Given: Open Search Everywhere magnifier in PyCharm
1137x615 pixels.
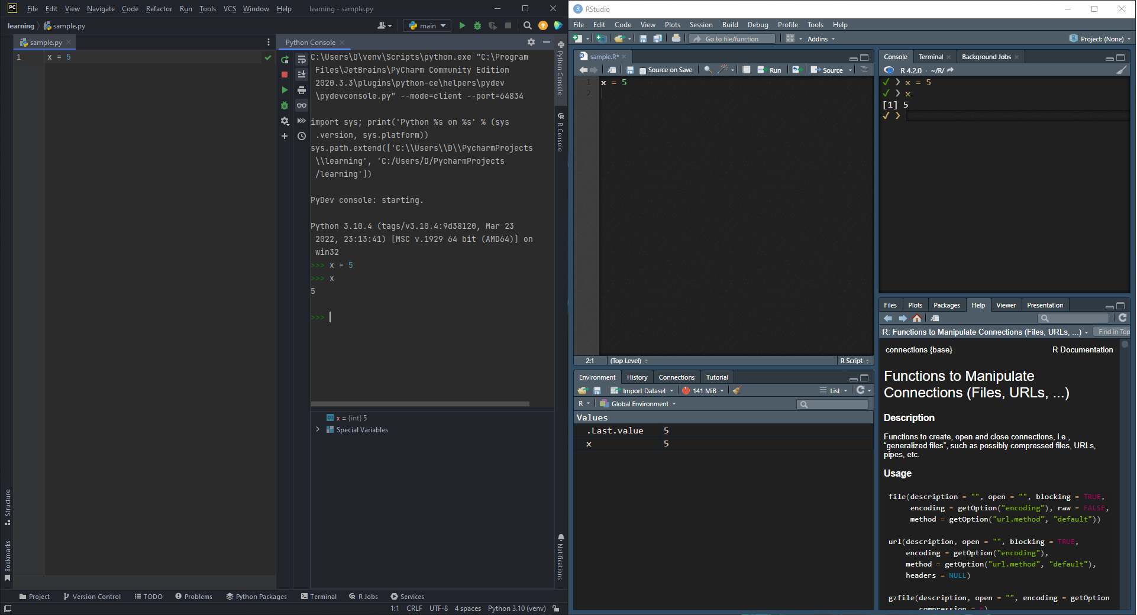Looking at the screenshot, I should [528, 25].
